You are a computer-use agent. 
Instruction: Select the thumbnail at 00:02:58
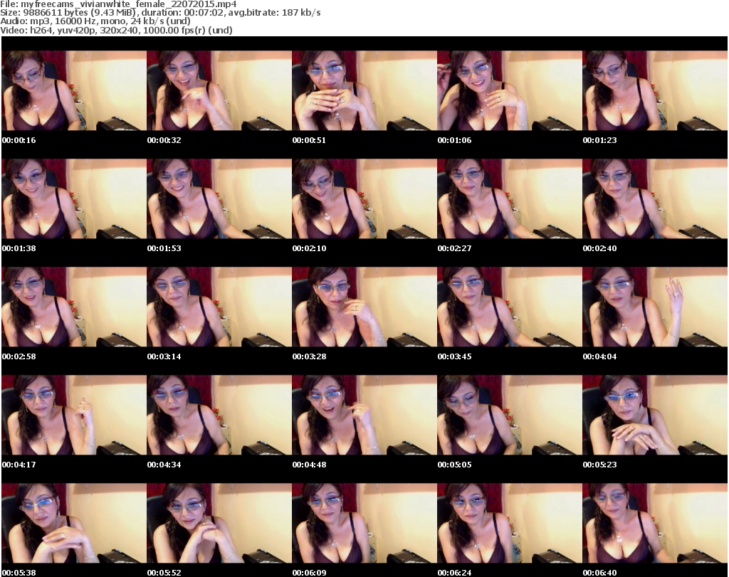pyautogui.click(x=74, y=307)
